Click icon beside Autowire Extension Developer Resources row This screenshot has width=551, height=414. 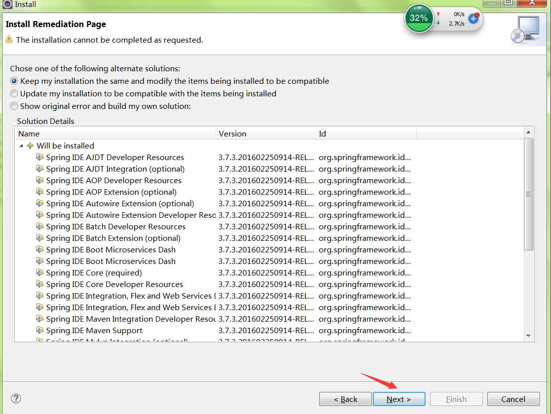pos(40,215)
